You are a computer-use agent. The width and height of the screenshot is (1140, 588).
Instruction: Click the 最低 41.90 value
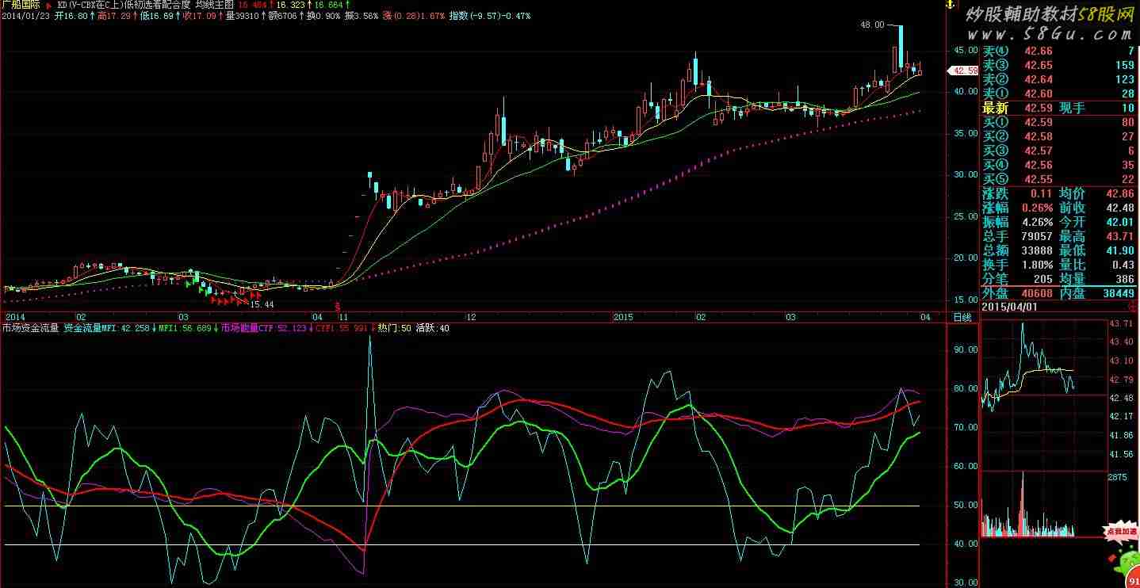coord(1119,250)
